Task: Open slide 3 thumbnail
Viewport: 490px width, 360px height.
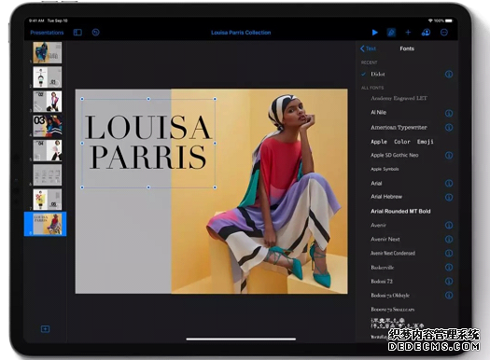Action: (x=48, y=102)
